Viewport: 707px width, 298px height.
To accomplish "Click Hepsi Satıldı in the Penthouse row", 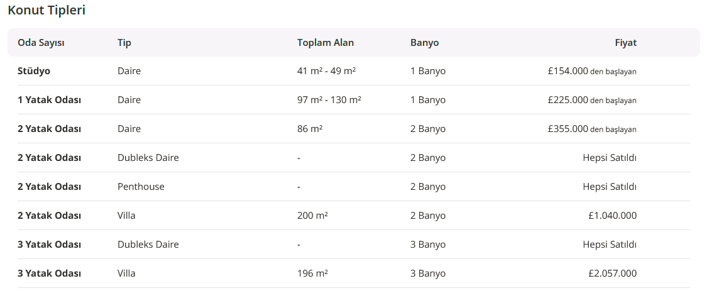I will point(610,187).
